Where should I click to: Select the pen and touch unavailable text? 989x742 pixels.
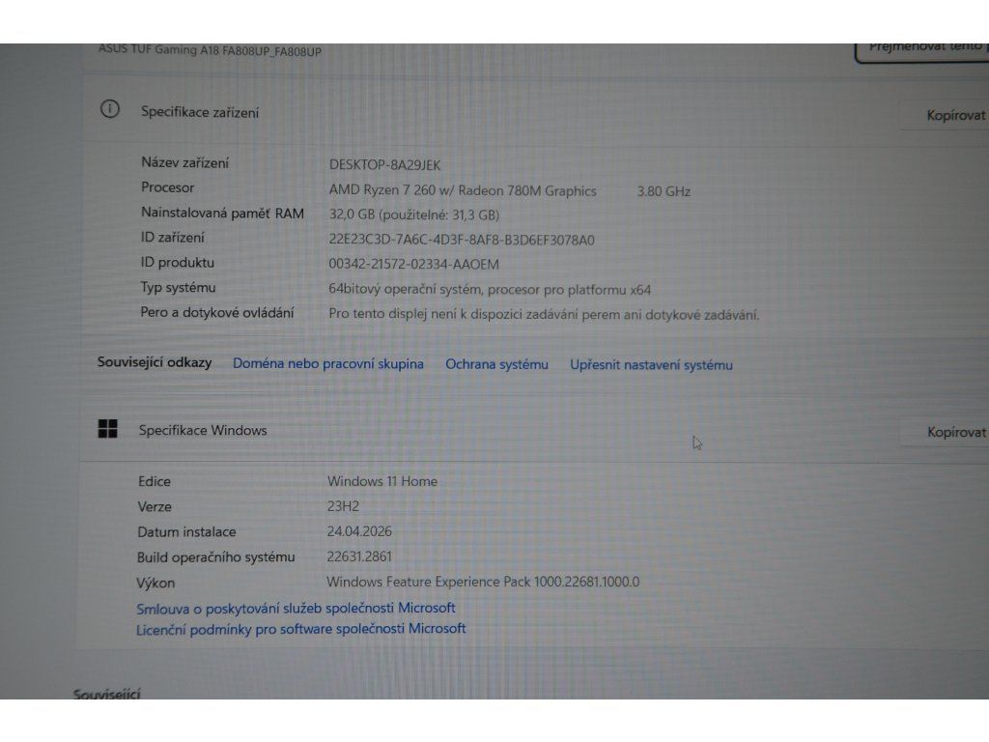pos(544,314)
